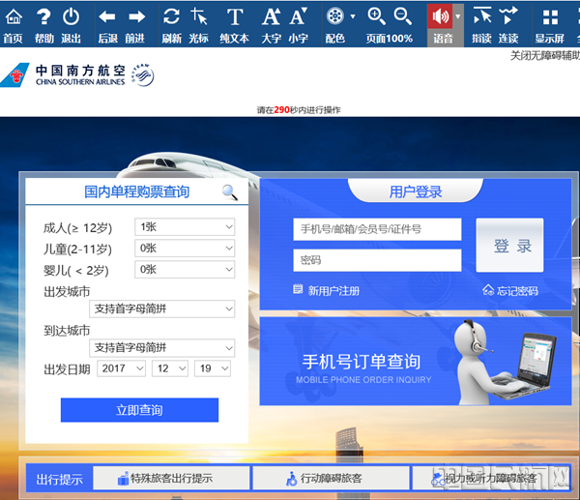580x500 pixels.
Task: Open 特殊旅客出行提示 tab
Action: (x=171, y=478)
